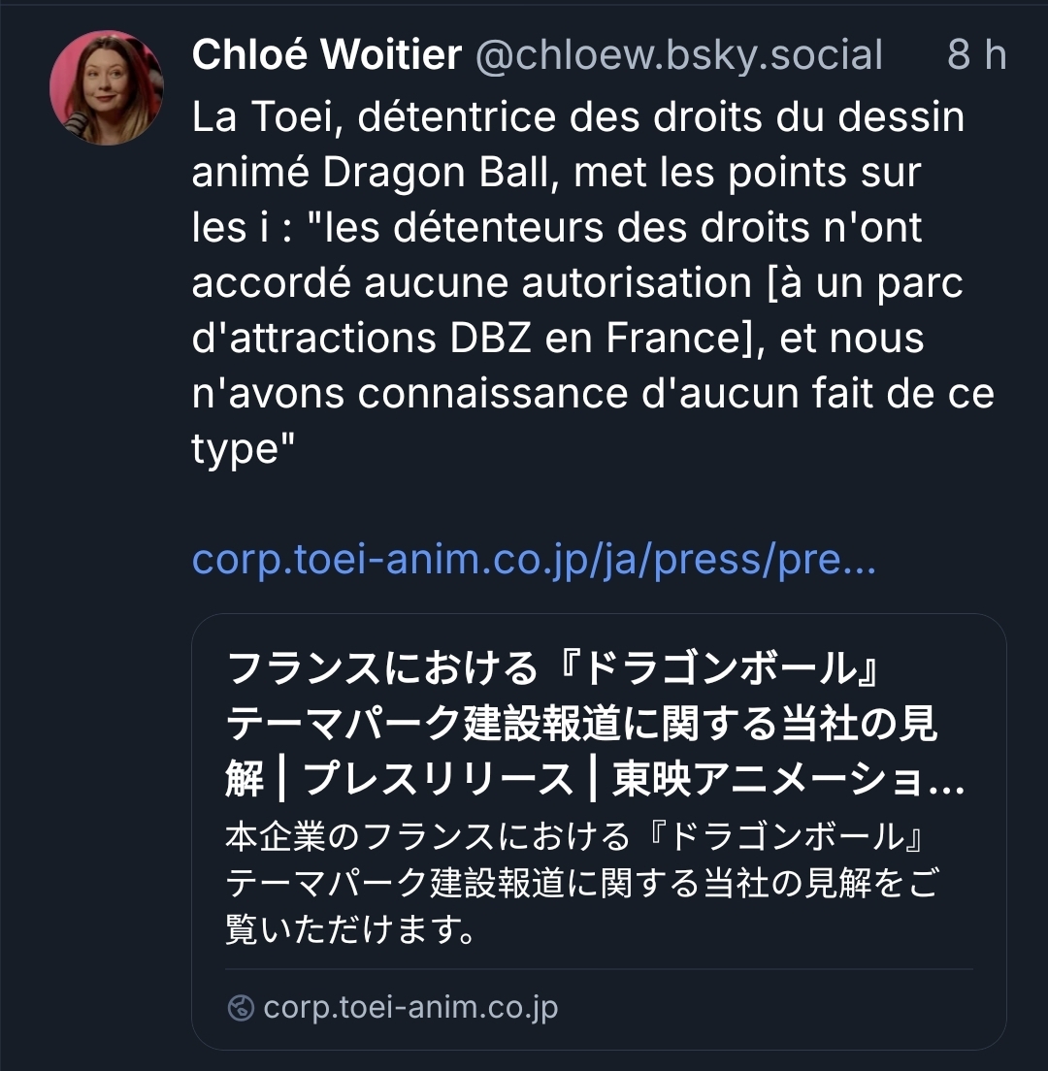The image size is (1048, 1071).
Task: Click the display name Chloé Woitier
Action: (327, 54)
